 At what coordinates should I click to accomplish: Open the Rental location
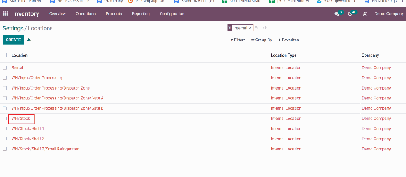[x=17, y=67]
